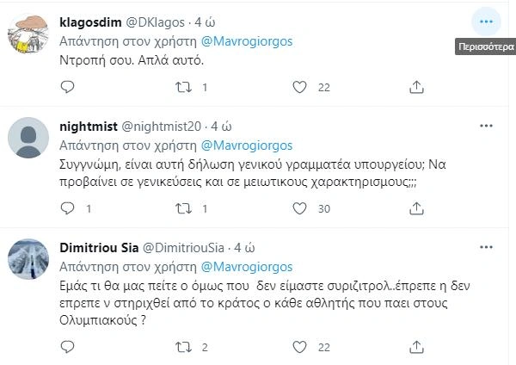Retweet klagosdim's tweet
Image resolution: width=516 pixels, height=365 pixels.
click(x=183, y=87)
